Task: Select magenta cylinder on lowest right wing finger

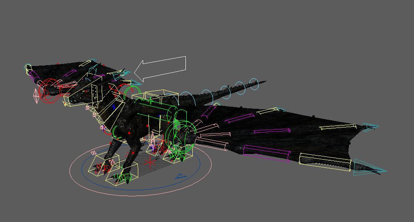Action: pyautogui.click(x=267, y=153)
